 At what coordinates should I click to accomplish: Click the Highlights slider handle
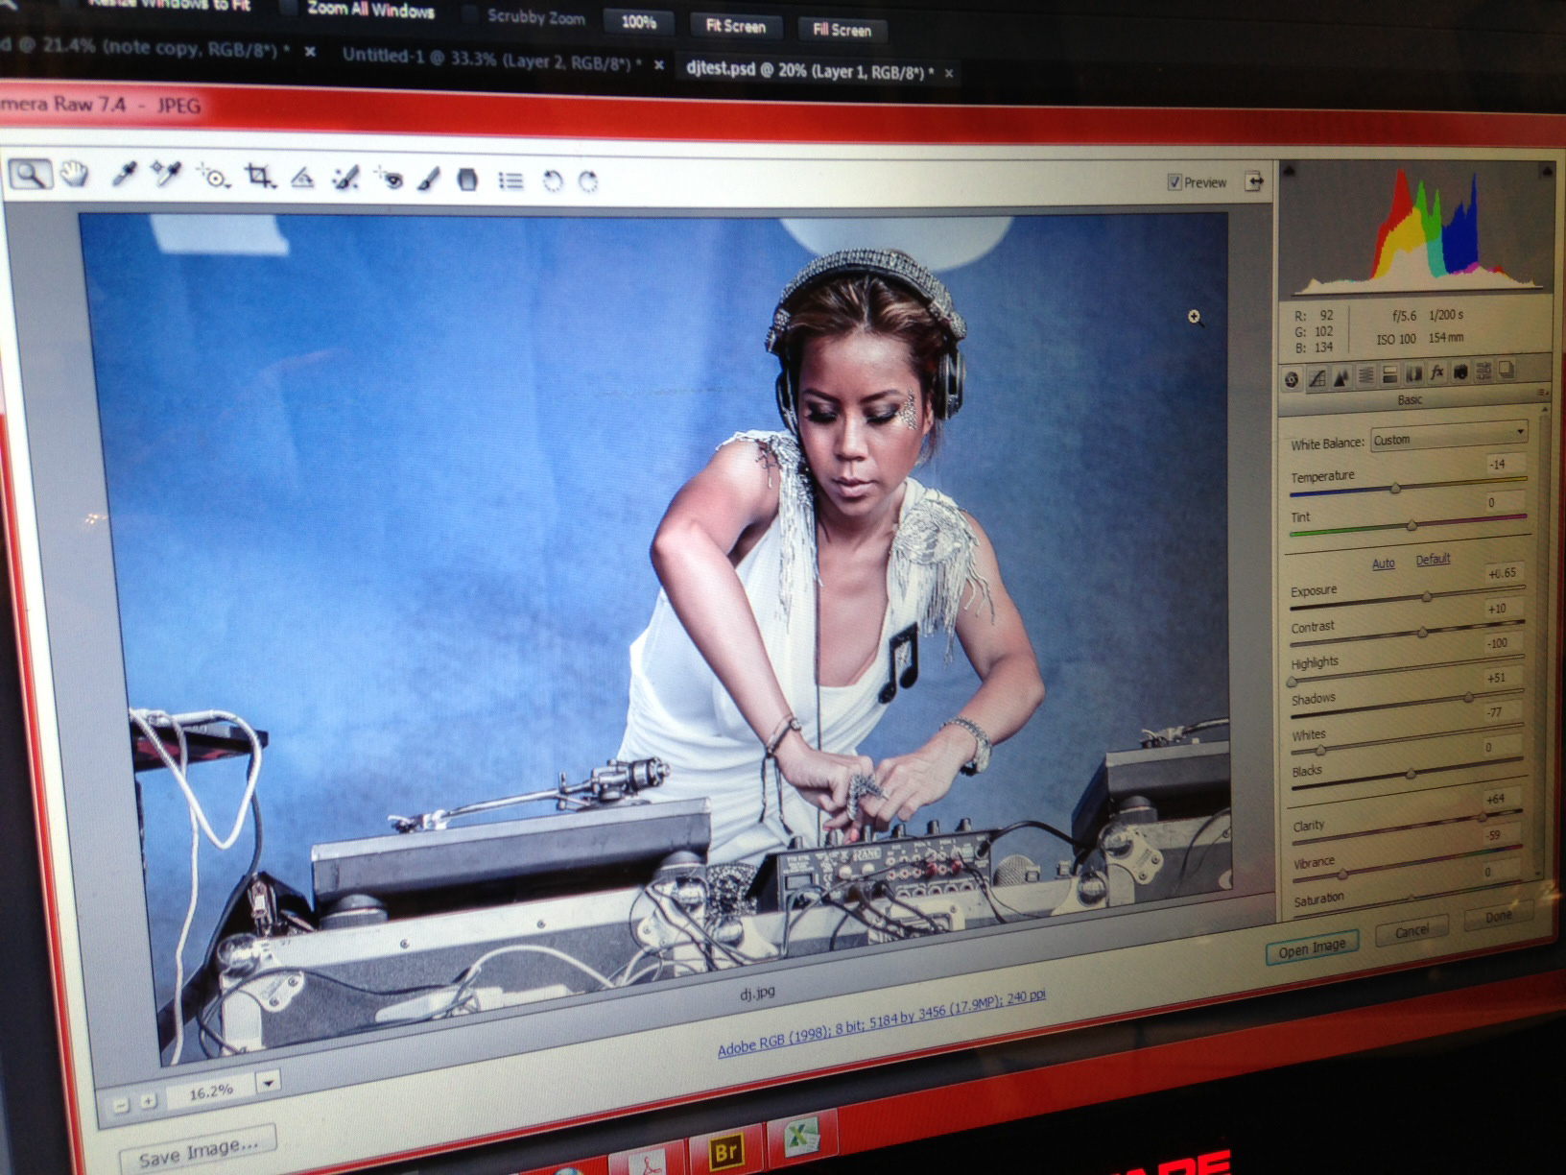coord(1292,682)
